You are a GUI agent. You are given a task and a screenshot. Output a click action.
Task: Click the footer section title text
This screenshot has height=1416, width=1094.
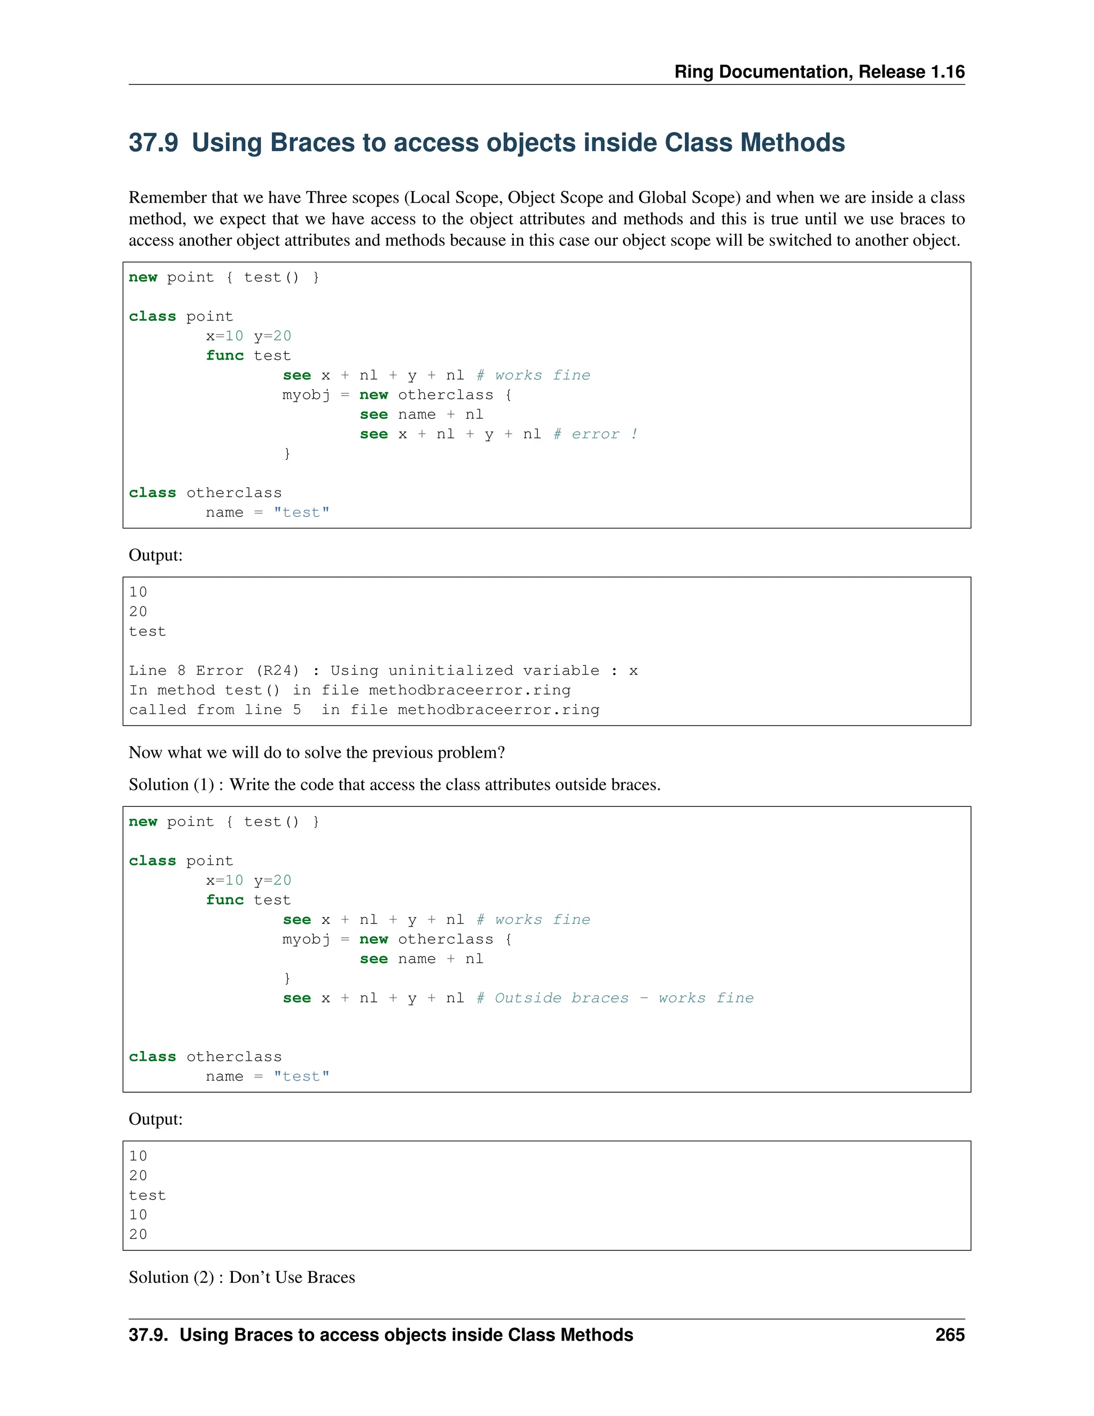click(x=380, y=1335)
